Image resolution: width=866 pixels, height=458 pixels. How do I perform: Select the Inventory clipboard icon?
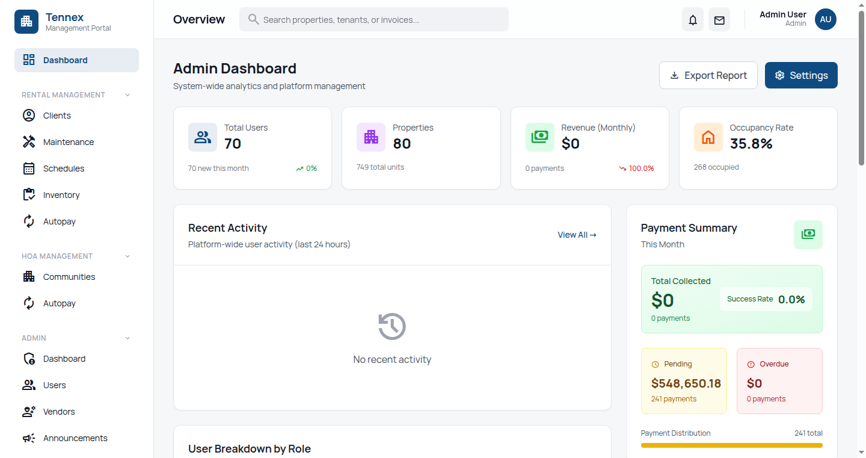(x=28, y=194)
